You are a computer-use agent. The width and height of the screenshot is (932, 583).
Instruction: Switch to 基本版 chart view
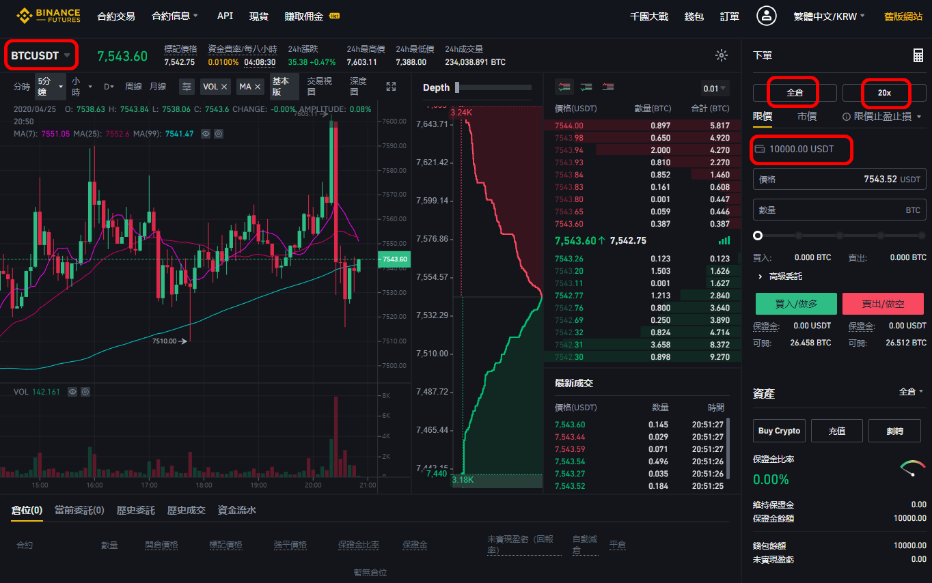pyautogui.click(x=284, y=87)
